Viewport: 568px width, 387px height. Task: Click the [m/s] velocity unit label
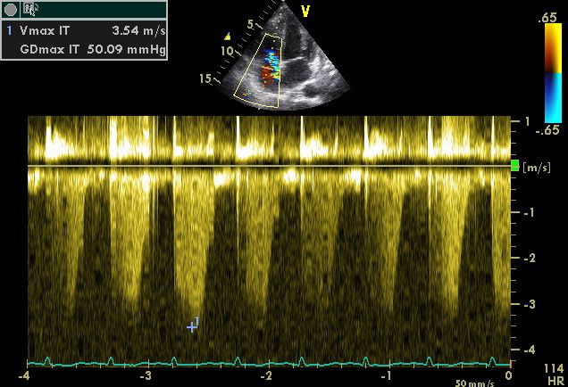coord(535,168)
